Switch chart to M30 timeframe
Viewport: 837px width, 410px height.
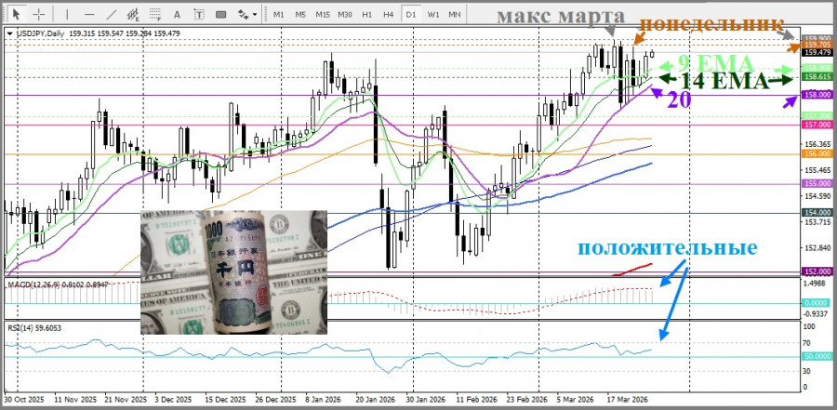pos(345,15)
